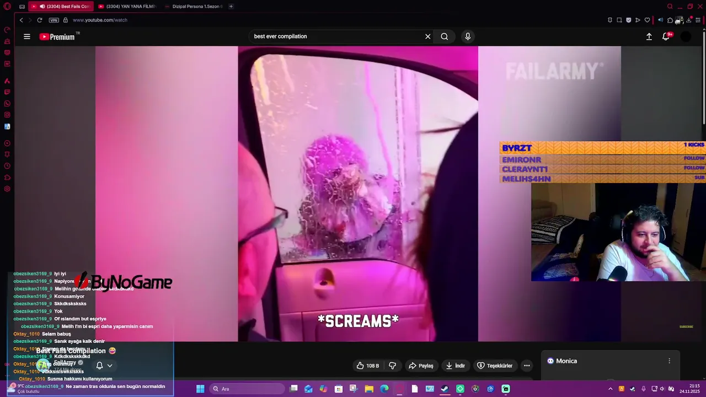Open Microsoft Edge from the taskbar
This screenshot has width=706, height=397.
click(384, 389)
